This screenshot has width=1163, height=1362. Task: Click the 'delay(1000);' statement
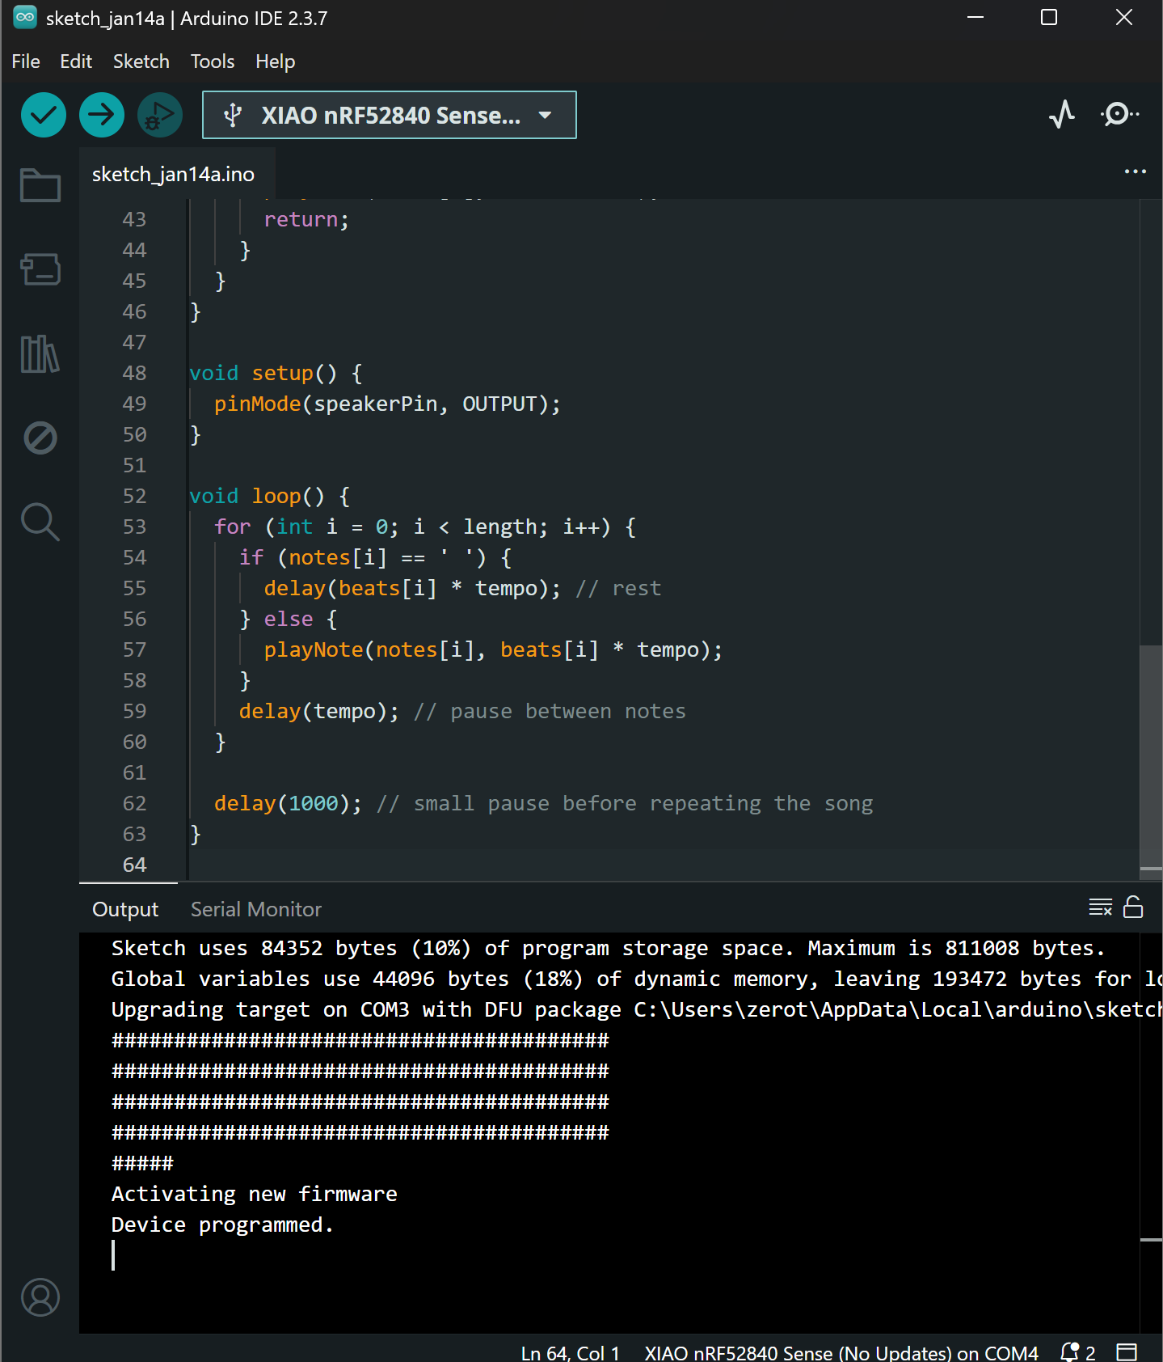288,803
